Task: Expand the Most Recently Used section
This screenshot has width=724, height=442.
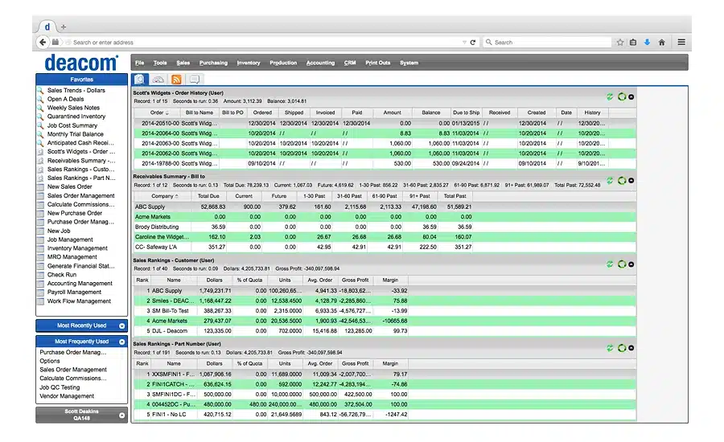Action: click(122, 325)
